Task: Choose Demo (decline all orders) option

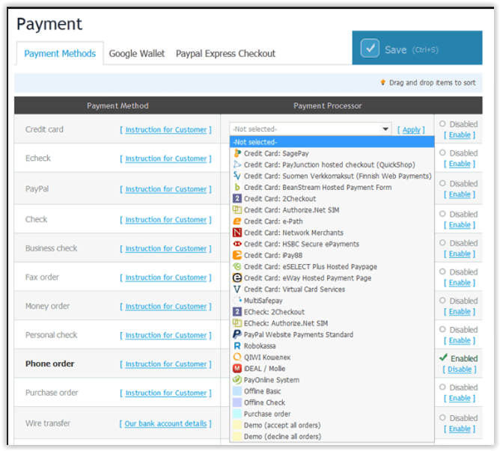Action: point(332,436)
